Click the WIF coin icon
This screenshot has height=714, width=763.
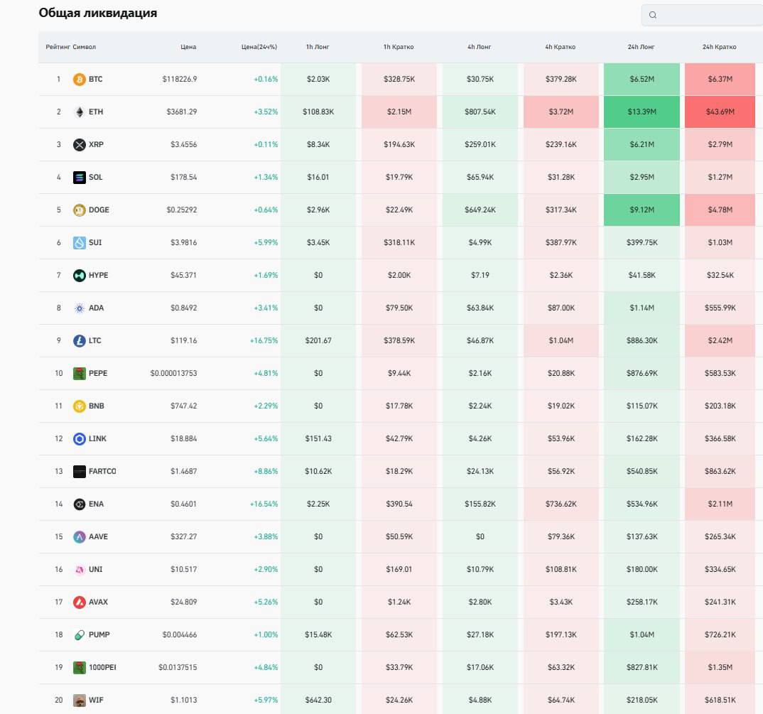pyautogui.click(x=80, y=700)
